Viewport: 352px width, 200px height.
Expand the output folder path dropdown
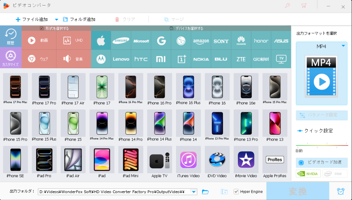click(194, 192)
